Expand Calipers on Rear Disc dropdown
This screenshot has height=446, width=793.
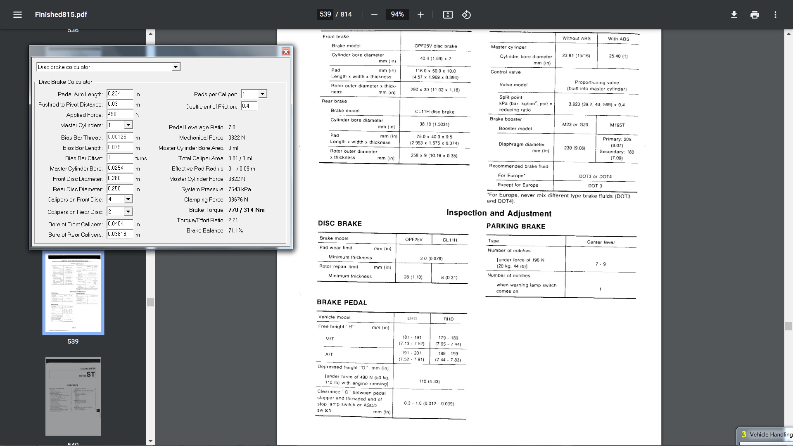coord(128,212)
